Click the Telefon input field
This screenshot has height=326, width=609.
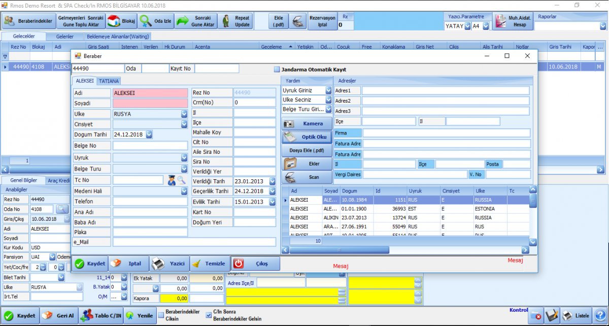150,201
